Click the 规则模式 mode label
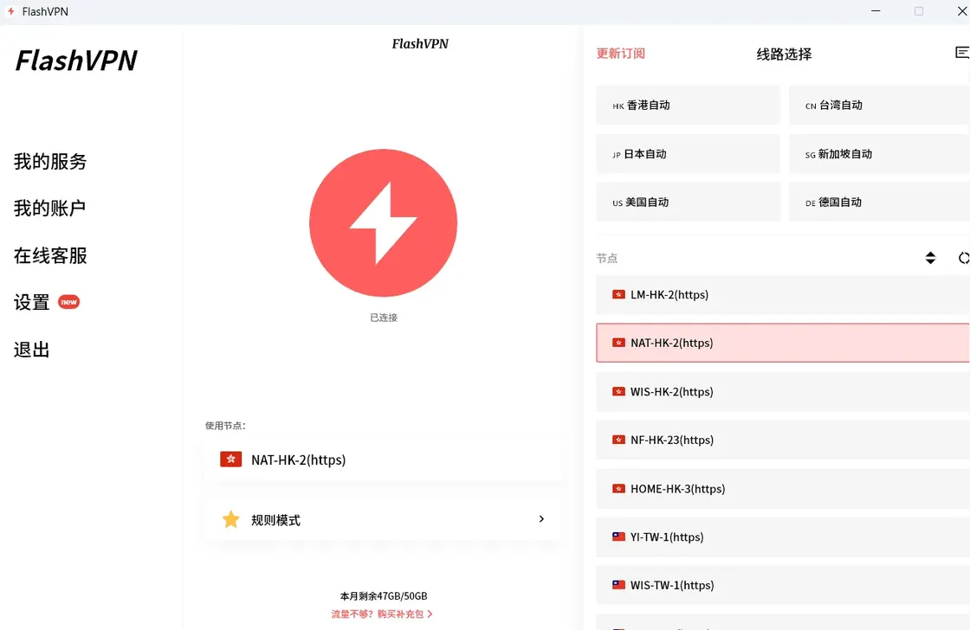This screenshot has width=970, height=630. 275,520
